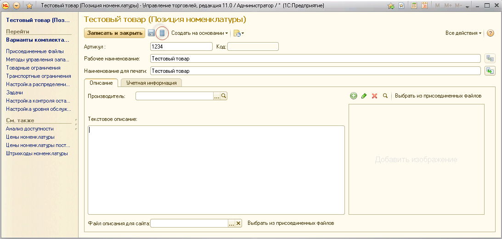Viewport: 502px width, 239px height.
Task: Click the Код input field
Action: coord(253,47)
